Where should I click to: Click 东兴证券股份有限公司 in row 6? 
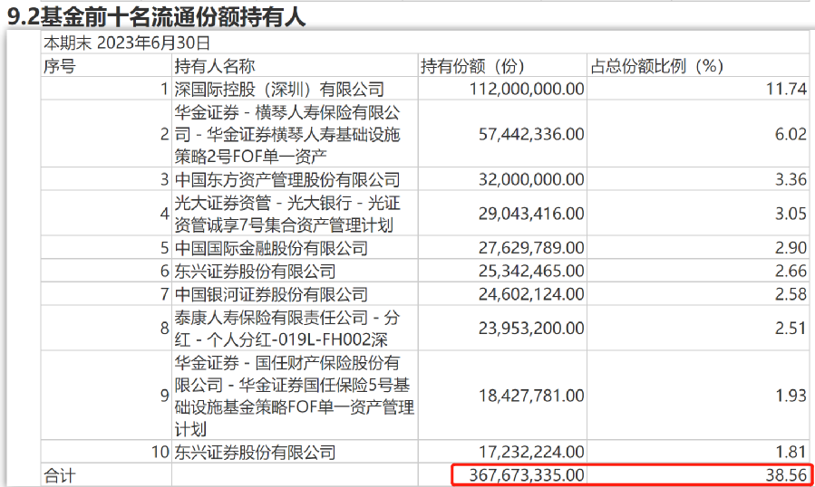point(255,271)
